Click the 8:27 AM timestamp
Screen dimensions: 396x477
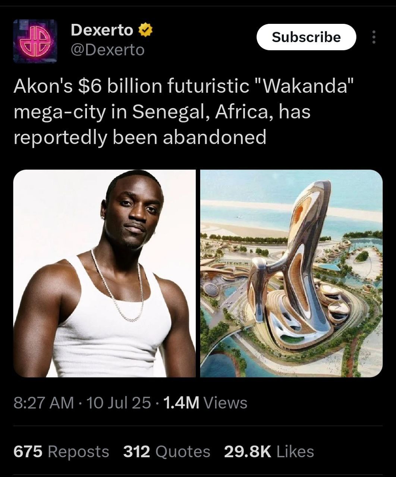44,403
